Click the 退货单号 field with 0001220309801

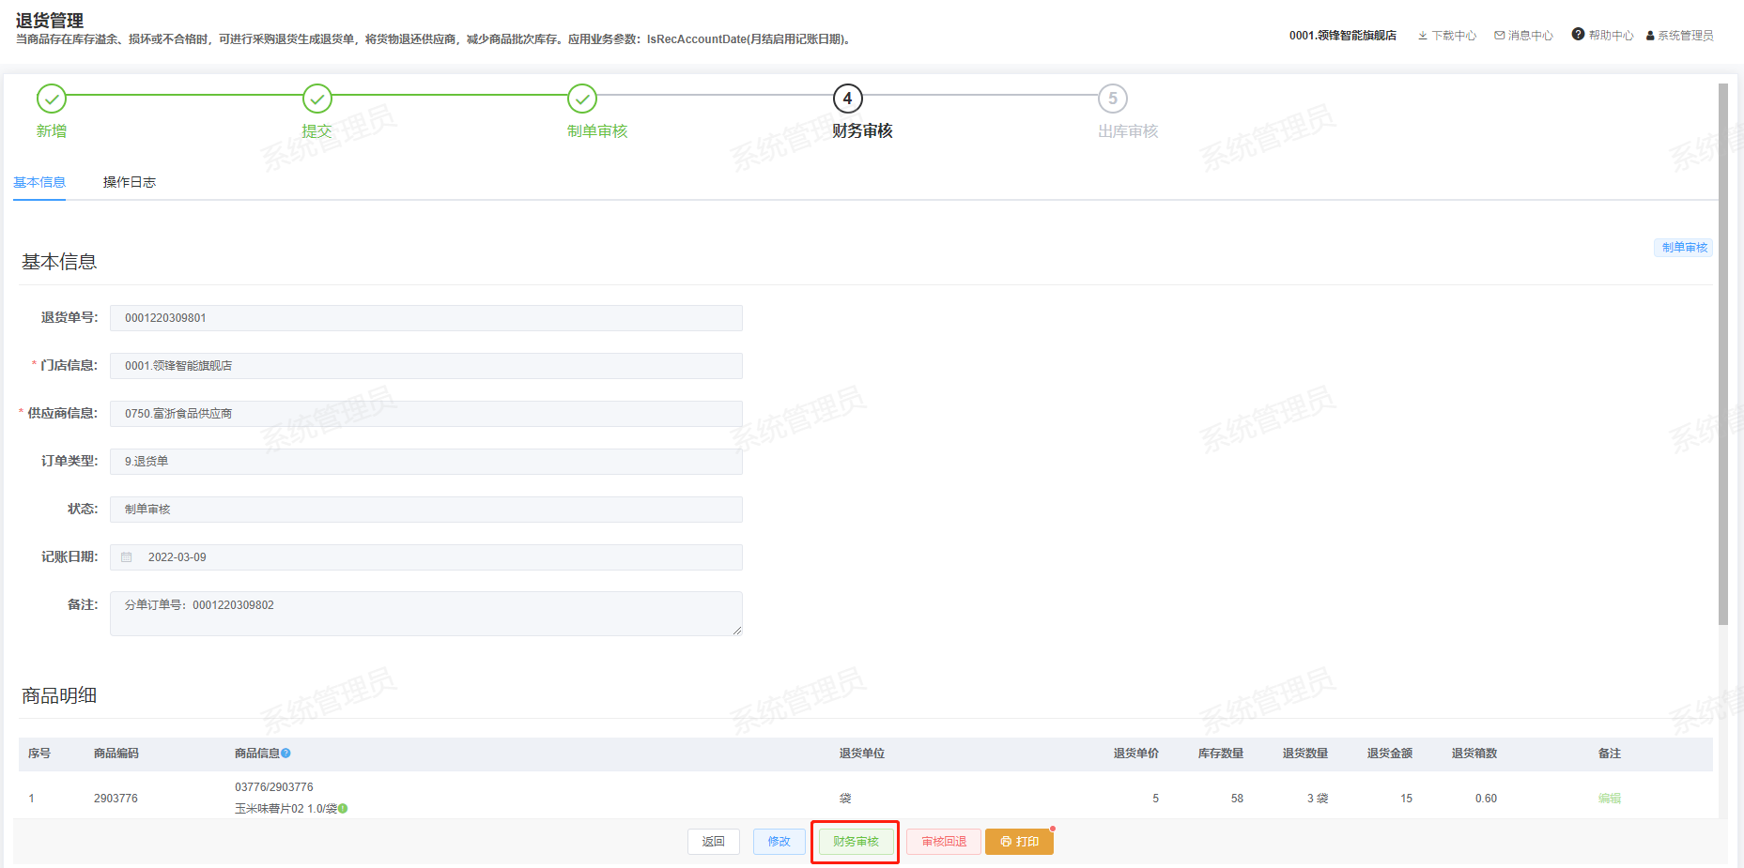click(426, 318)
